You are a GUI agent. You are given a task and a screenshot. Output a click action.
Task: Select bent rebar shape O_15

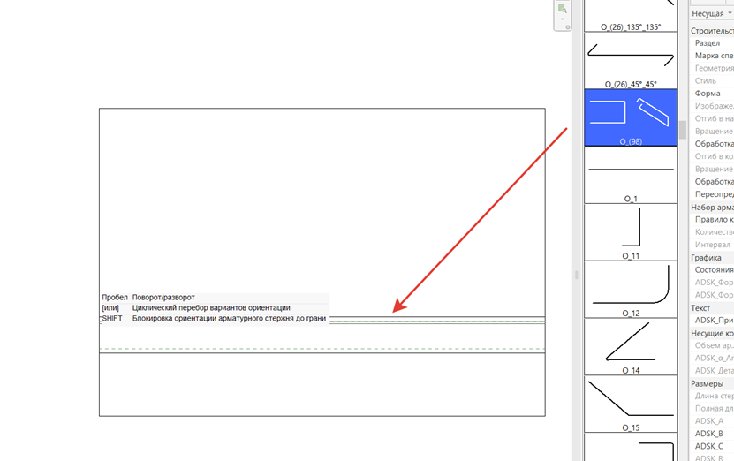(631, 404)
